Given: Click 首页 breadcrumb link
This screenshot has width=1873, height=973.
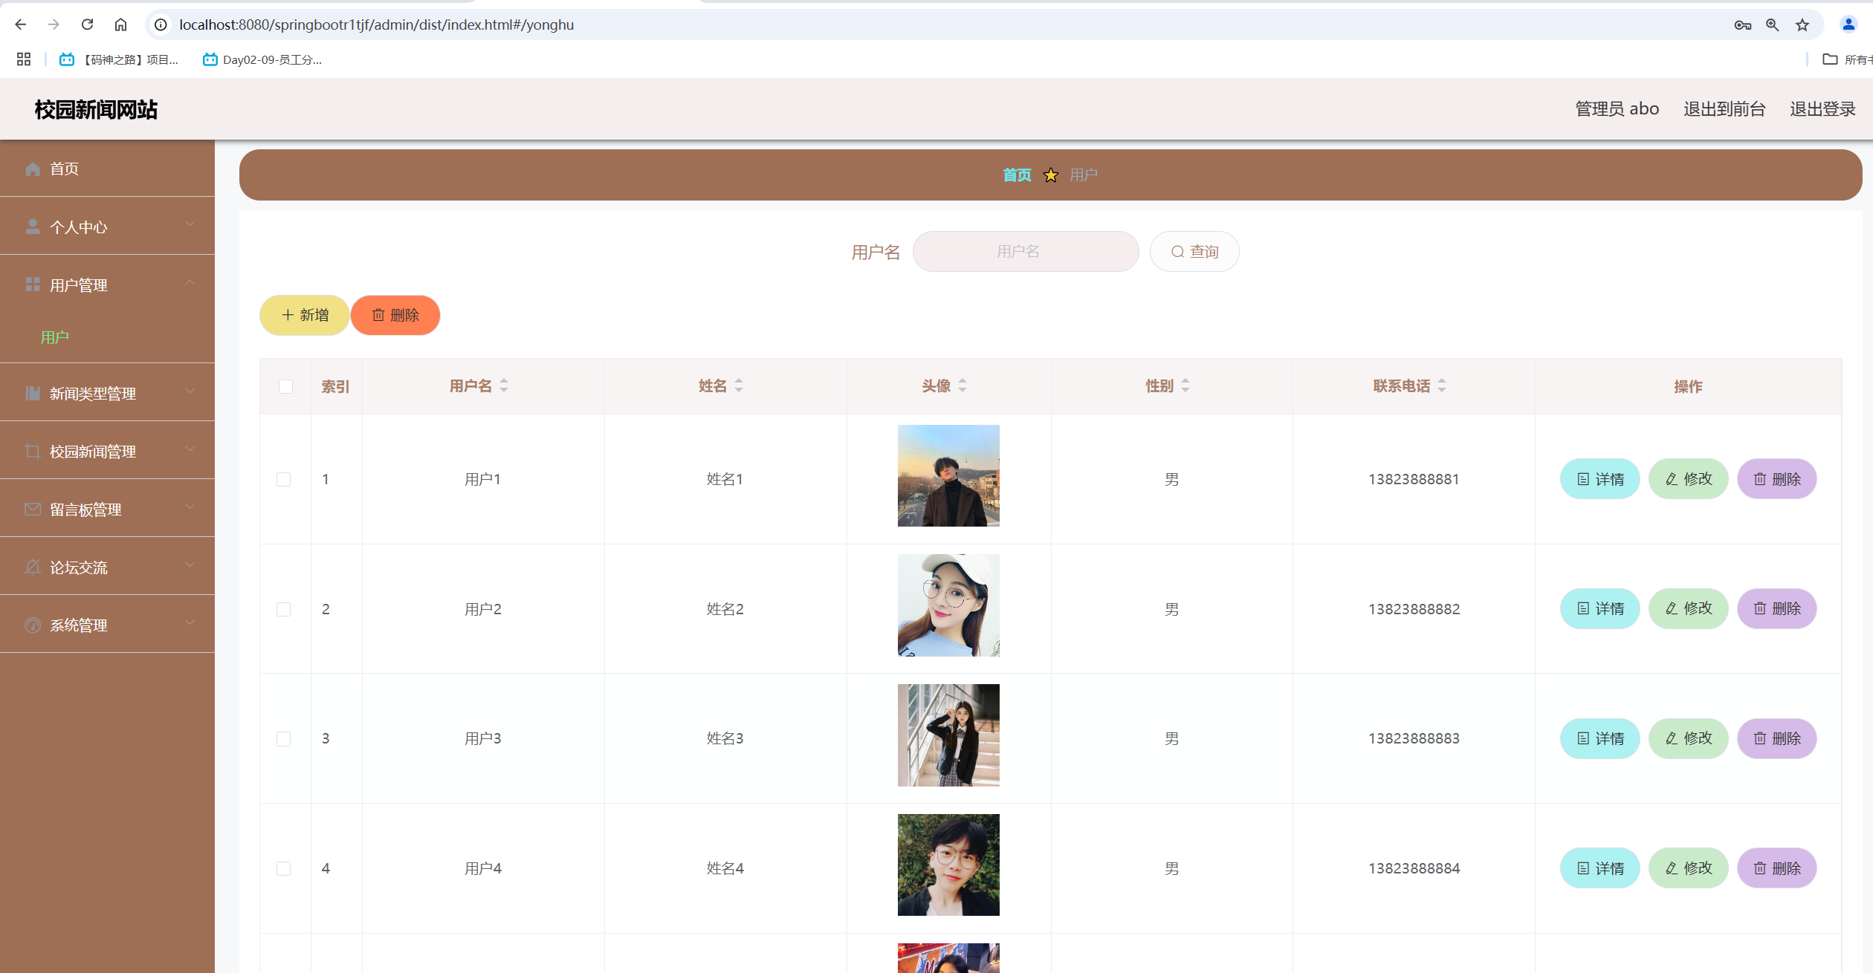Looking at the screenshot, I should click(x=1017, y=175).
